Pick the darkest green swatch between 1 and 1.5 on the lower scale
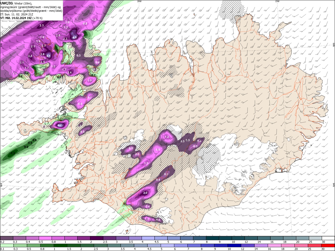 pyautogui.click(x=60, y=246)
